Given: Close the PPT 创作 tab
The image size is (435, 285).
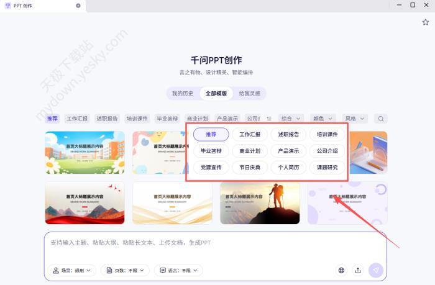Looking at the screenshot, I should point(78,6).
